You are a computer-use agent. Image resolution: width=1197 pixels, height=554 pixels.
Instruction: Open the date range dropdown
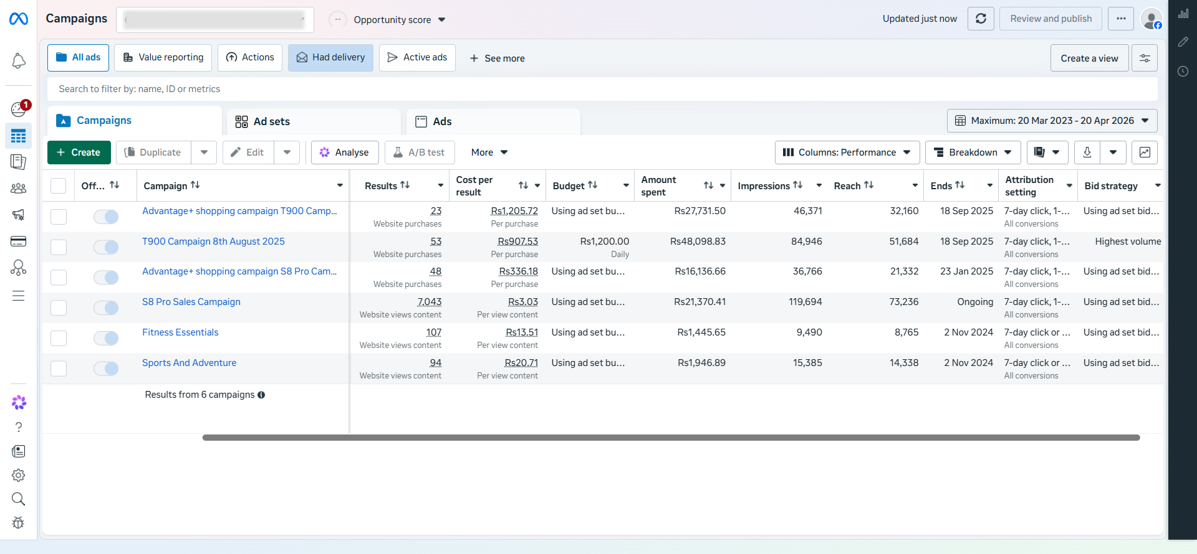tap(1052, 121)
